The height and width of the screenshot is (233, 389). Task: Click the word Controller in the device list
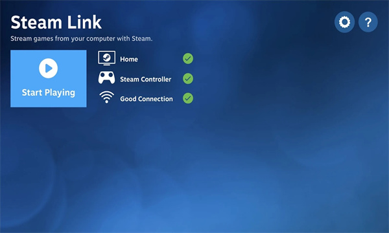156,79
